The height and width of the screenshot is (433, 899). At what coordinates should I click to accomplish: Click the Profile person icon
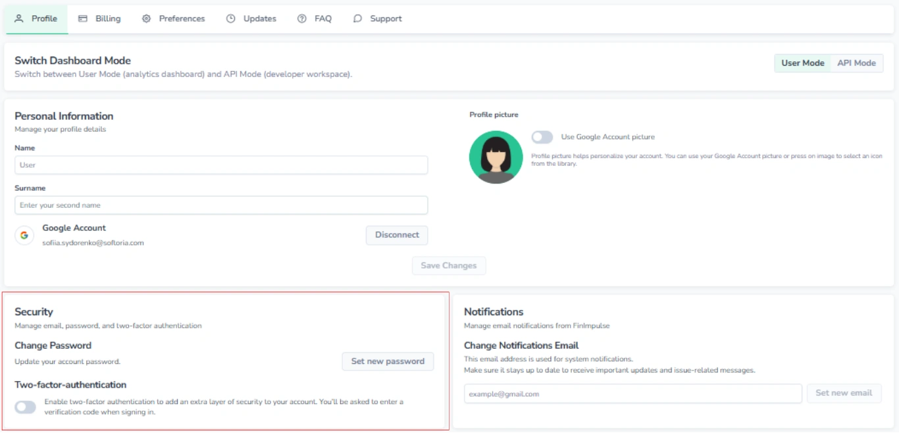point(18,18)
